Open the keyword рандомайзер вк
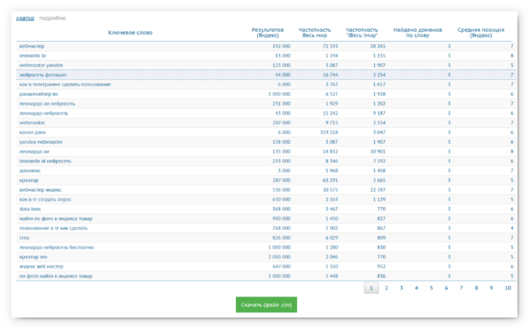 coord(39,94)
